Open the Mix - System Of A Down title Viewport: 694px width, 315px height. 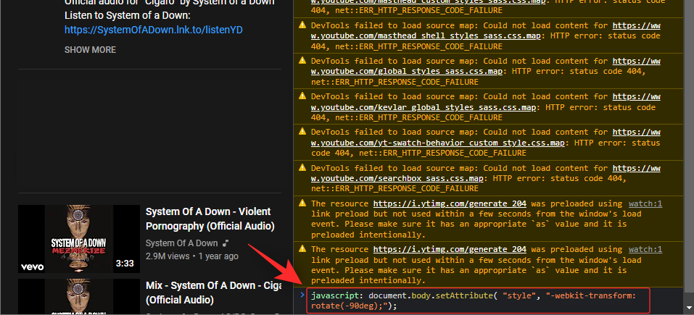213,293
